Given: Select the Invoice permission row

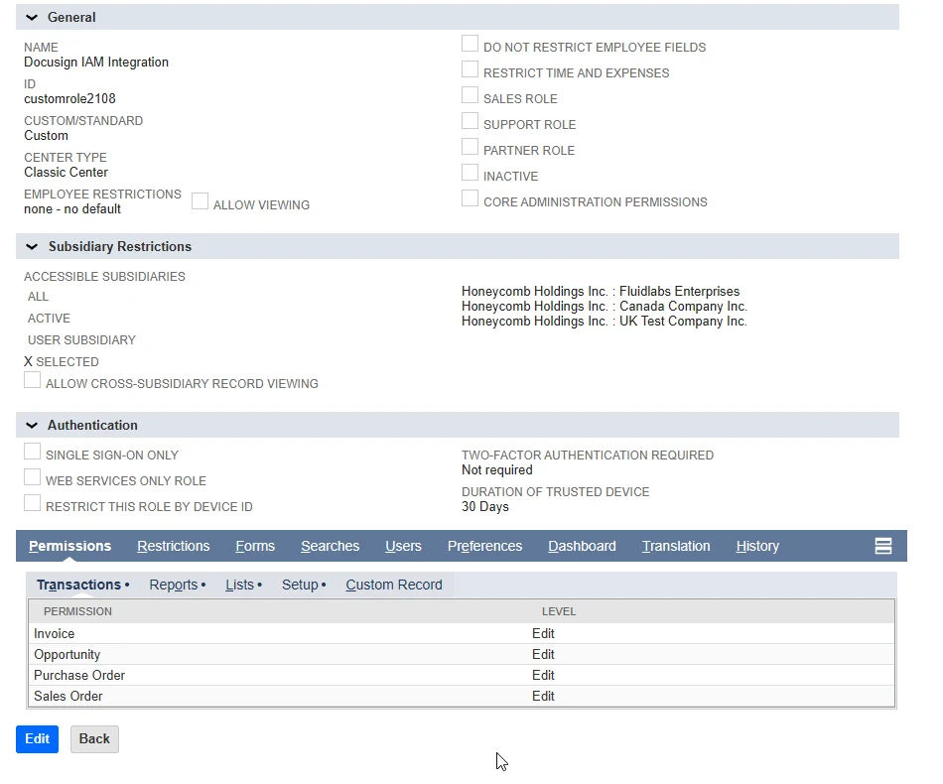Looking at the screenshot, I should click(462, 634).
